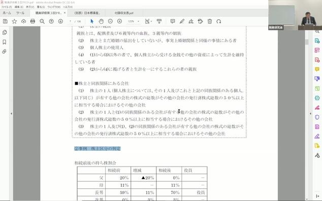Activate the arrow Selection tool
The image size is (322, 201).
point(92,21)
